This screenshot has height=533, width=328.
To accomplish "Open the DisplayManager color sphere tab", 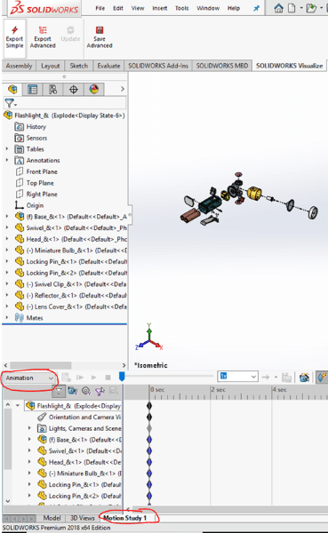I will point(94,90).
